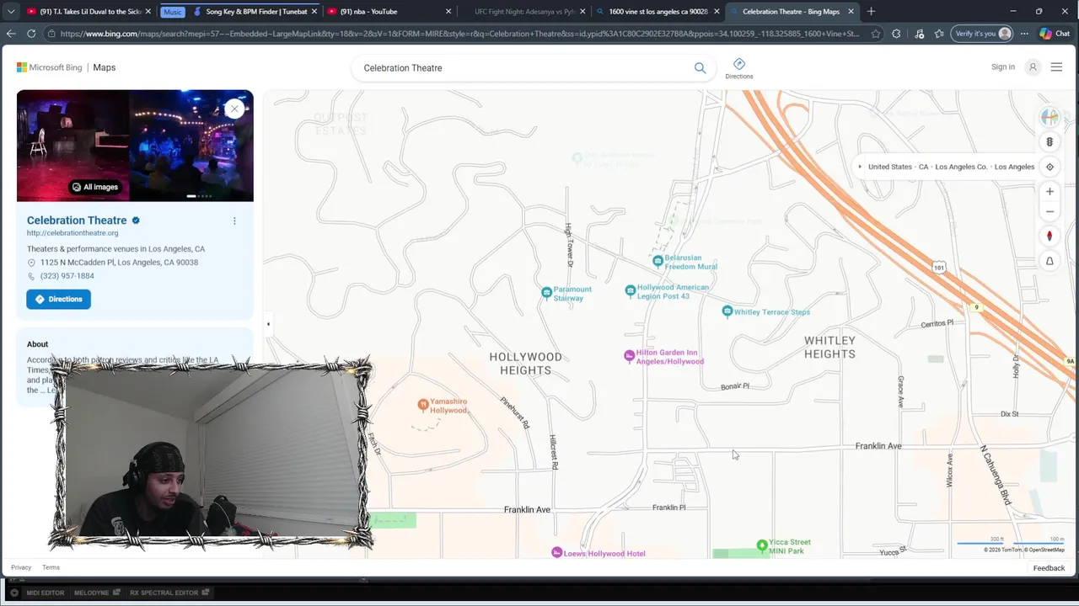Collapse the left side panel arrow
The width and height of the screenshot is (1079, 606).
click(x=268, y=324)
